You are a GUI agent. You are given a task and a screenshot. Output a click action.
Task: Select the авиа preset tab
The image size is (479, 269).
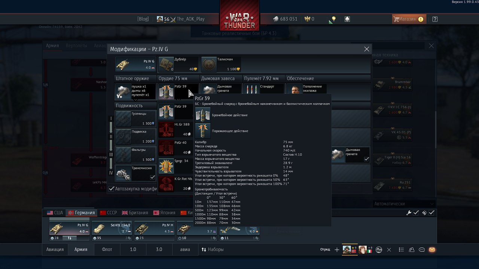[185, 250]
